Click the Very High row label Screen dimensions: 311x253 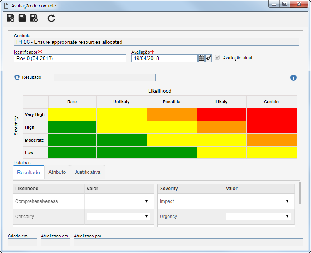coord(35,114)
